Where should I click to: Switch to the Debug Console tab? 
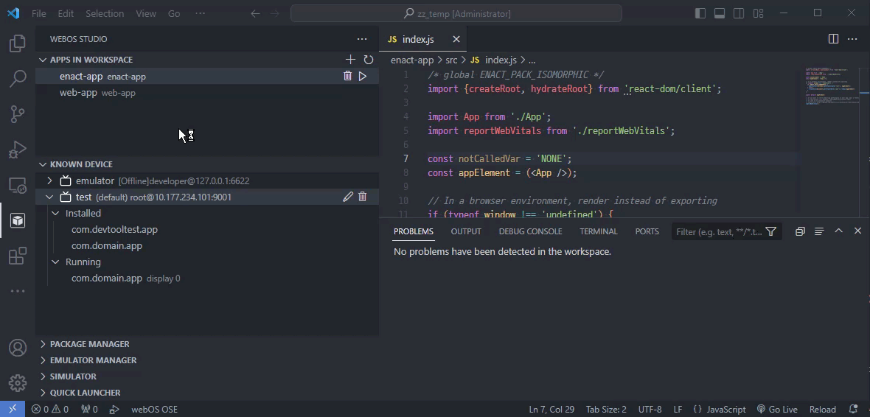tap(530, 231)
